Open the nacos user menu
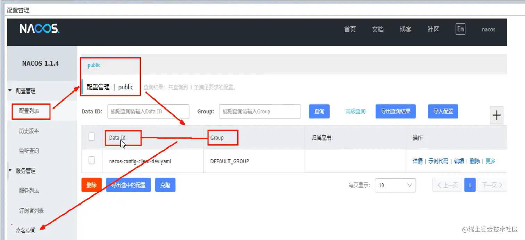The image size is (525, 240). point(489,29)
